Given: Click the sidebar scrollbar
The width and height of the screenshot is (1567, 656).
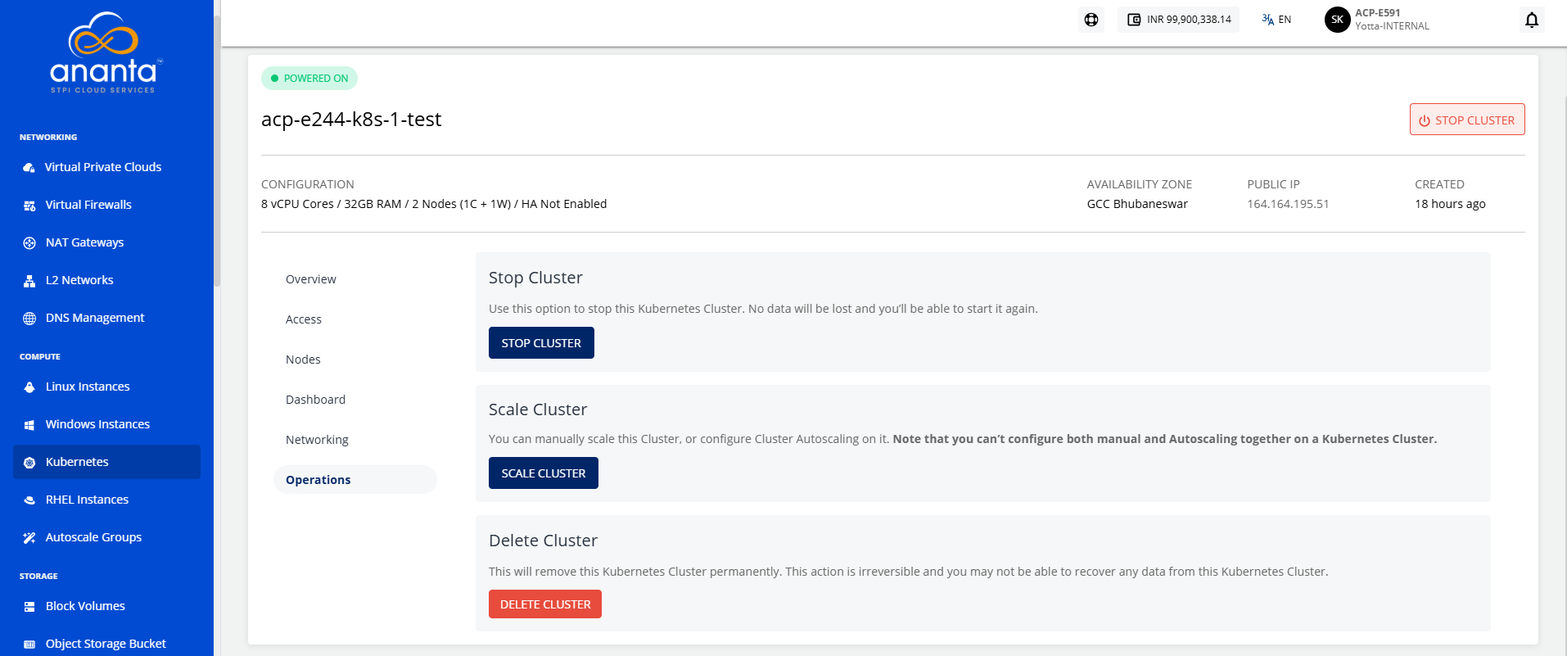Looking at the screenshot, I should point(217,152).
